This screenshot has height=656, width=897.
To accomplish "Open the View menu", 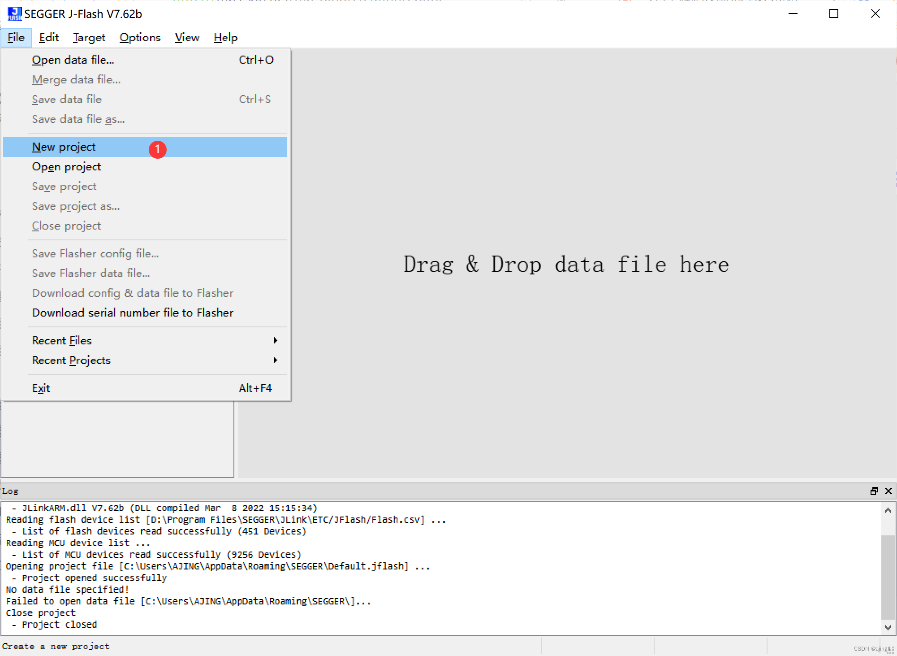I will (x=187, y=38).
